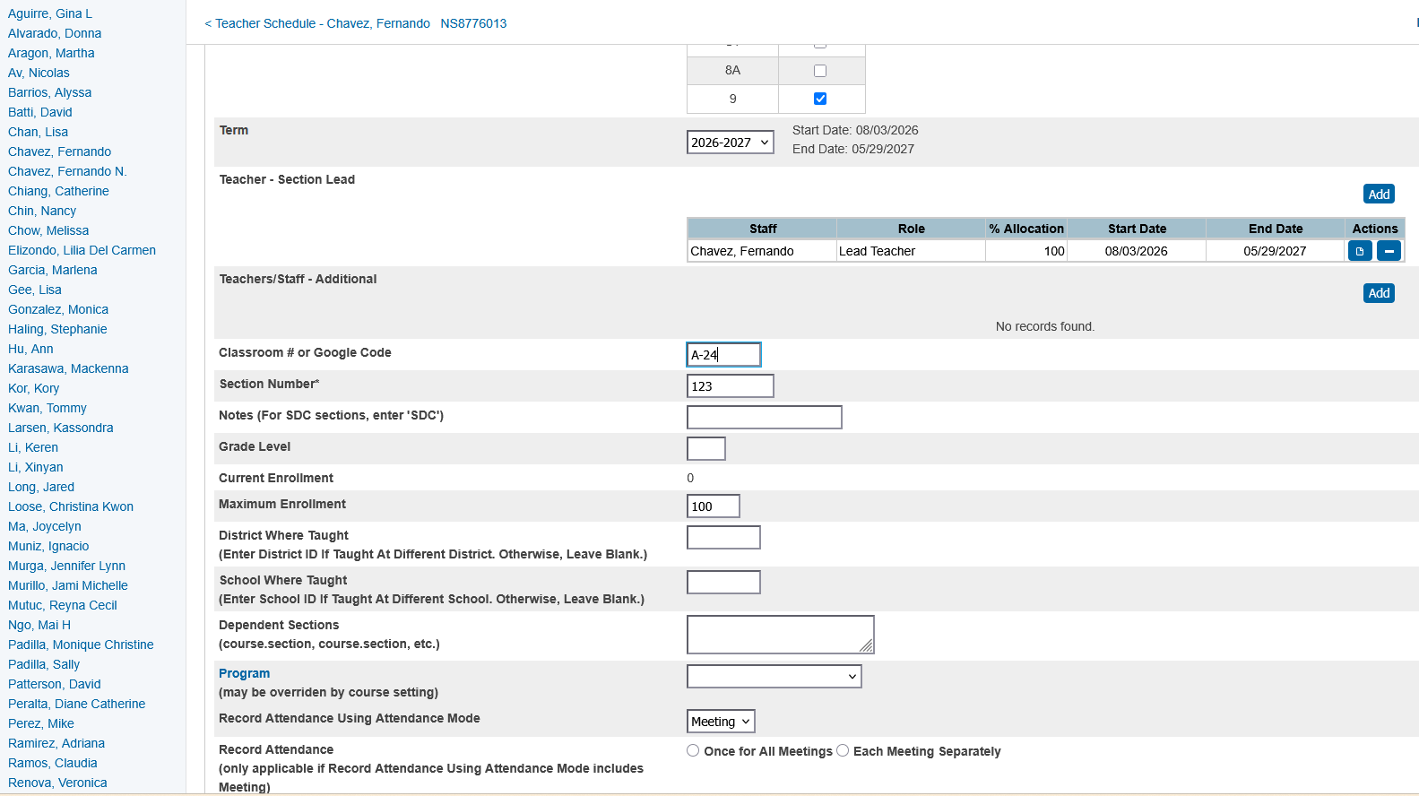Add a Teachers/Staff - Additional record
Screen dimensions: 1419x796
pyautogui.click(x=1379, y=293)
